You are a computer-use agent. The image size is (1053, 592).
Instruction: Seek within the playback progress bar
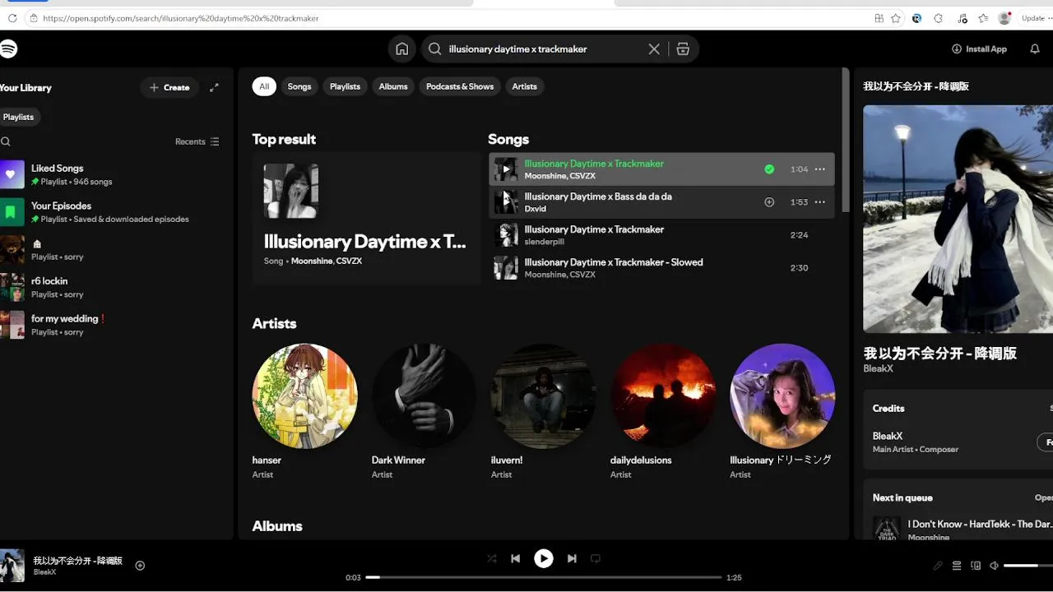[x=544, y=577]
